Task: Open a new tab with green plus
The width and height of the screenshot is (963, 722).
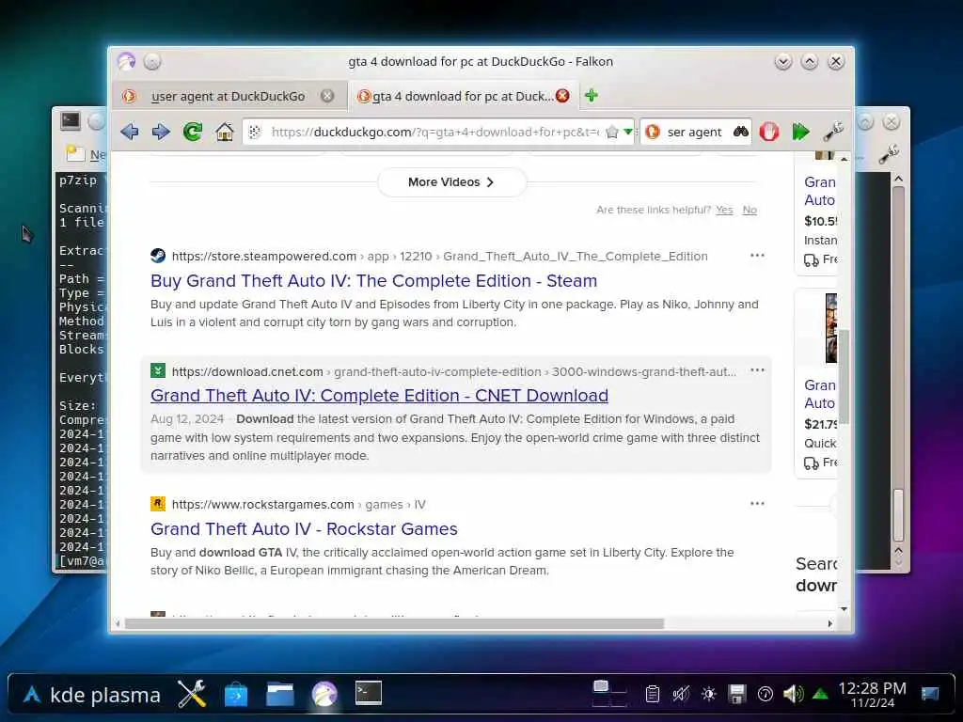Action: click(592, 96)
